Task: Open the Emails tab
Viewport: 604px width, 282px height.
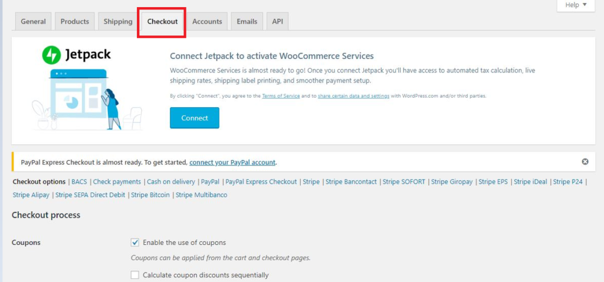Action: [x=247, y=22]
